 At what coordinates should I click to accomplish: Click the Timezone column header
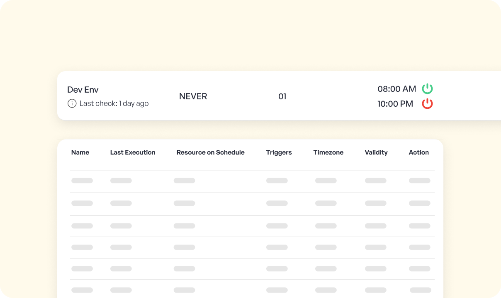click(328, 152)
